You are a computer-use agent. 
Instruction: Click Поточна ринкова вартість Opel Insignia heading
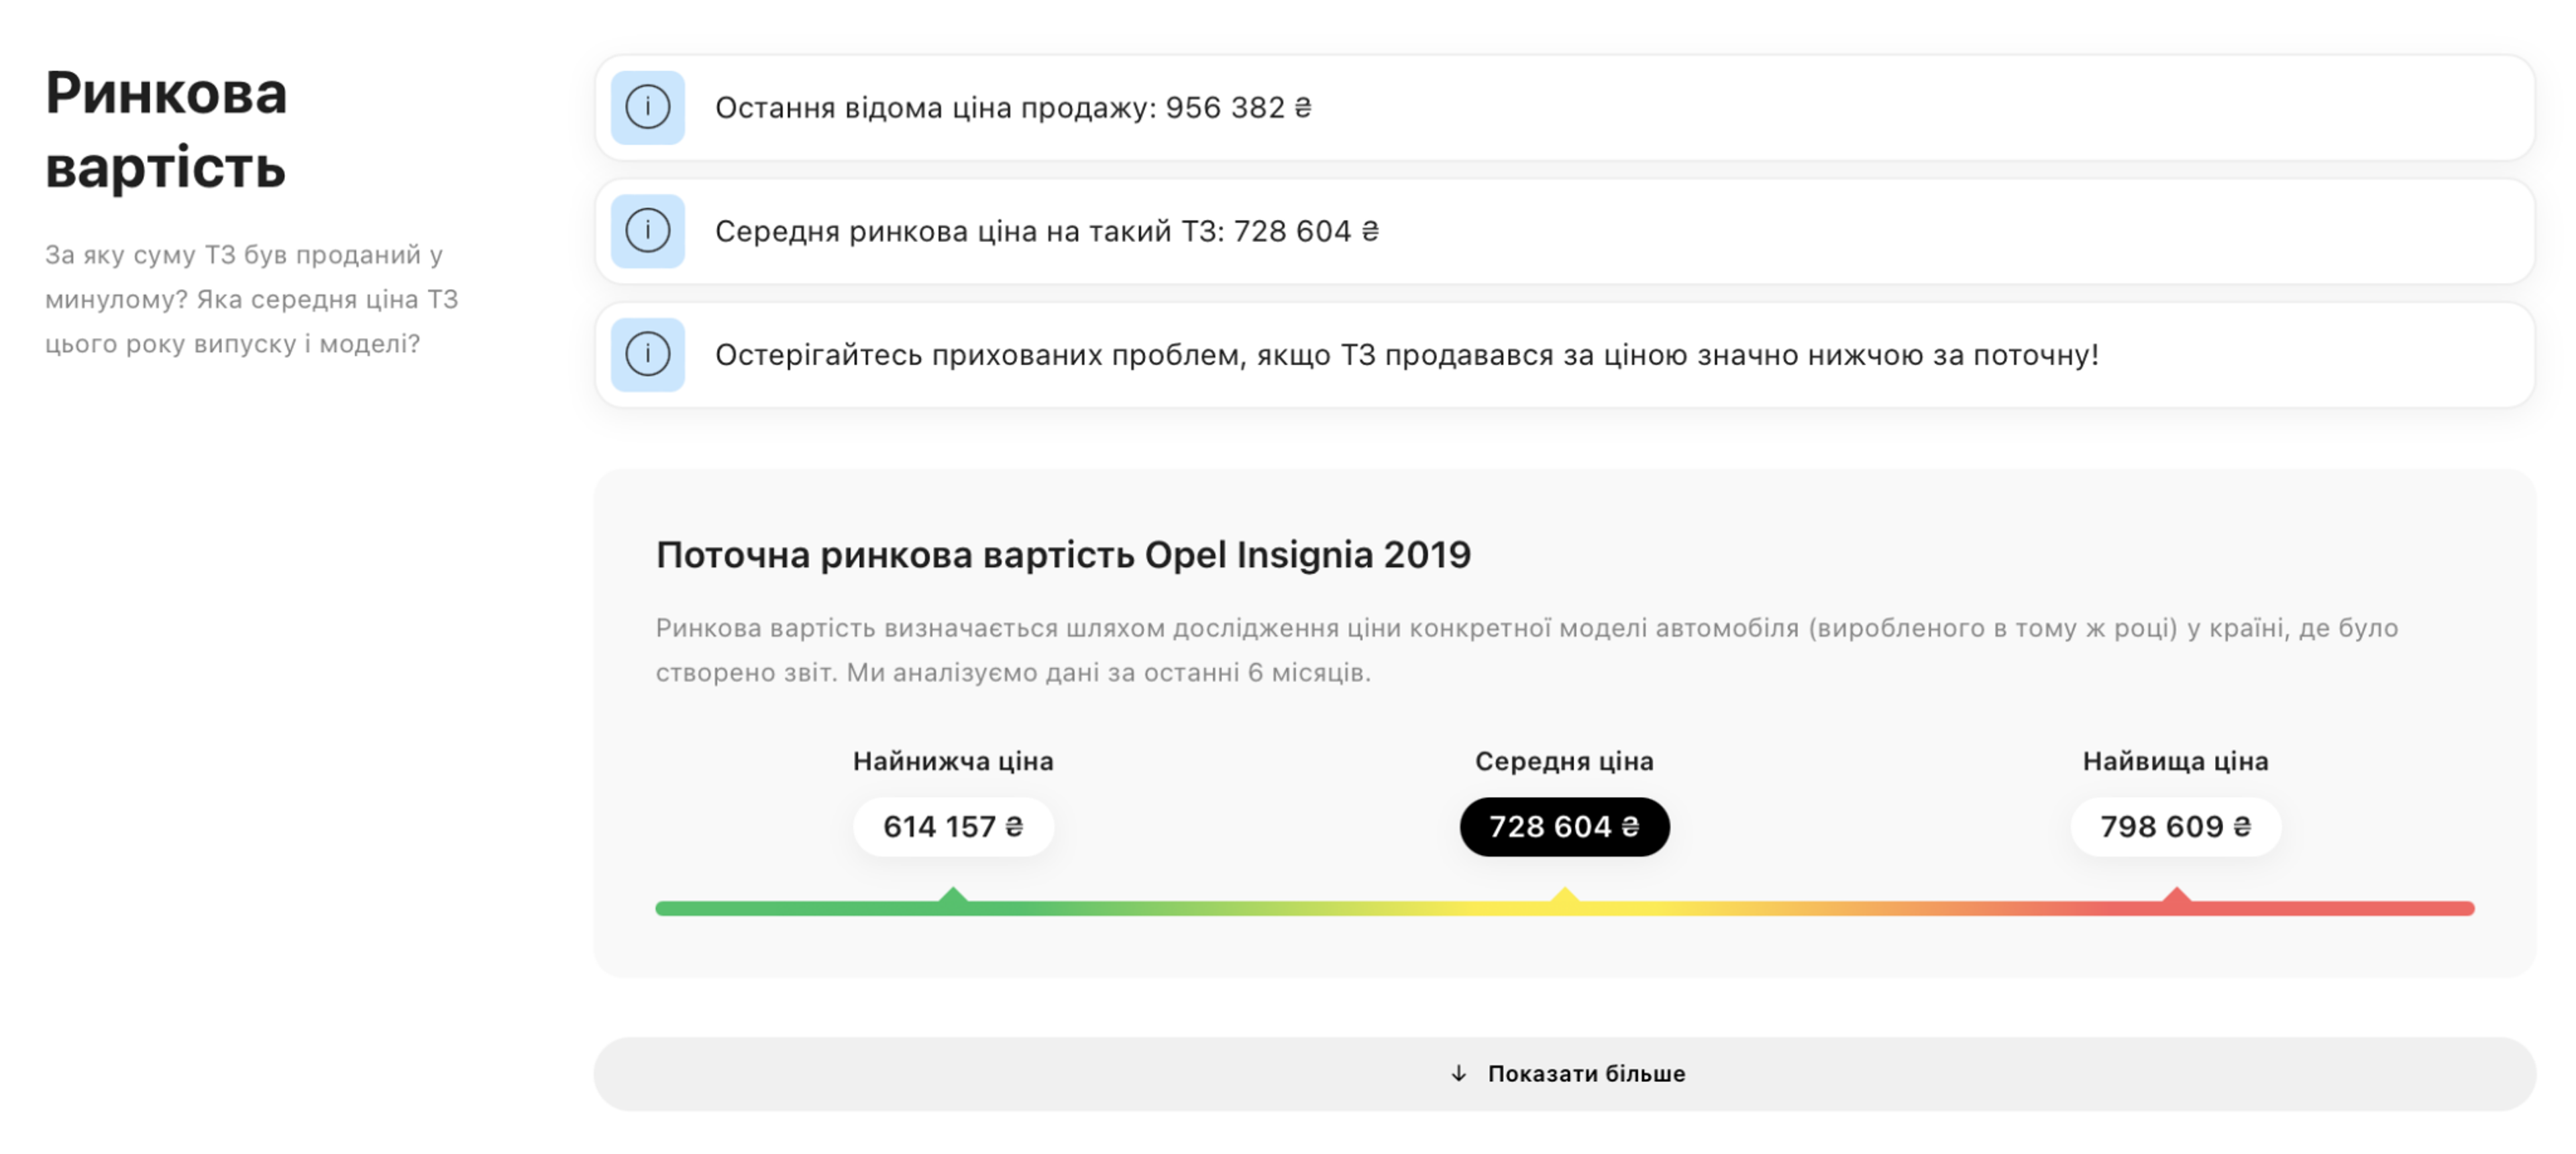1063,555
